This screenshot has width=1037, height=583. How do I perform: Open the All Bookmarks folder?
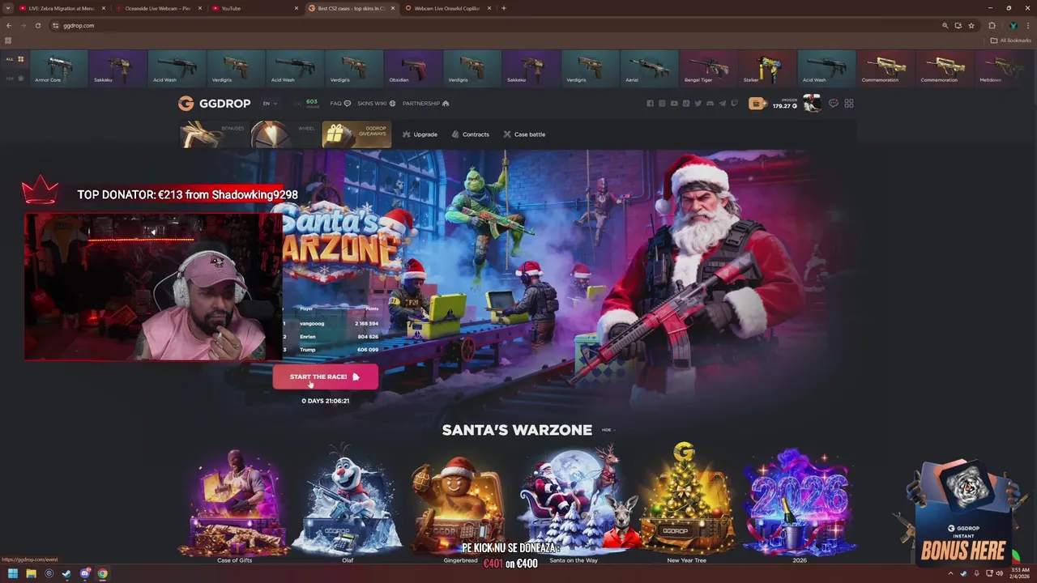[x=1011, y=40]
